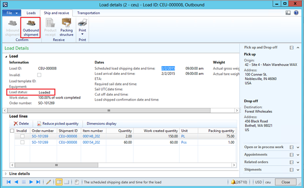Open the Help question mark icon

click(296, 13)
